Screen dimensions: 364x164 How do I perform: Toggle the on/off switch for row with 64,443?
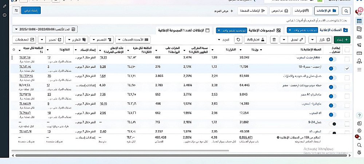(x=333, y=87)
